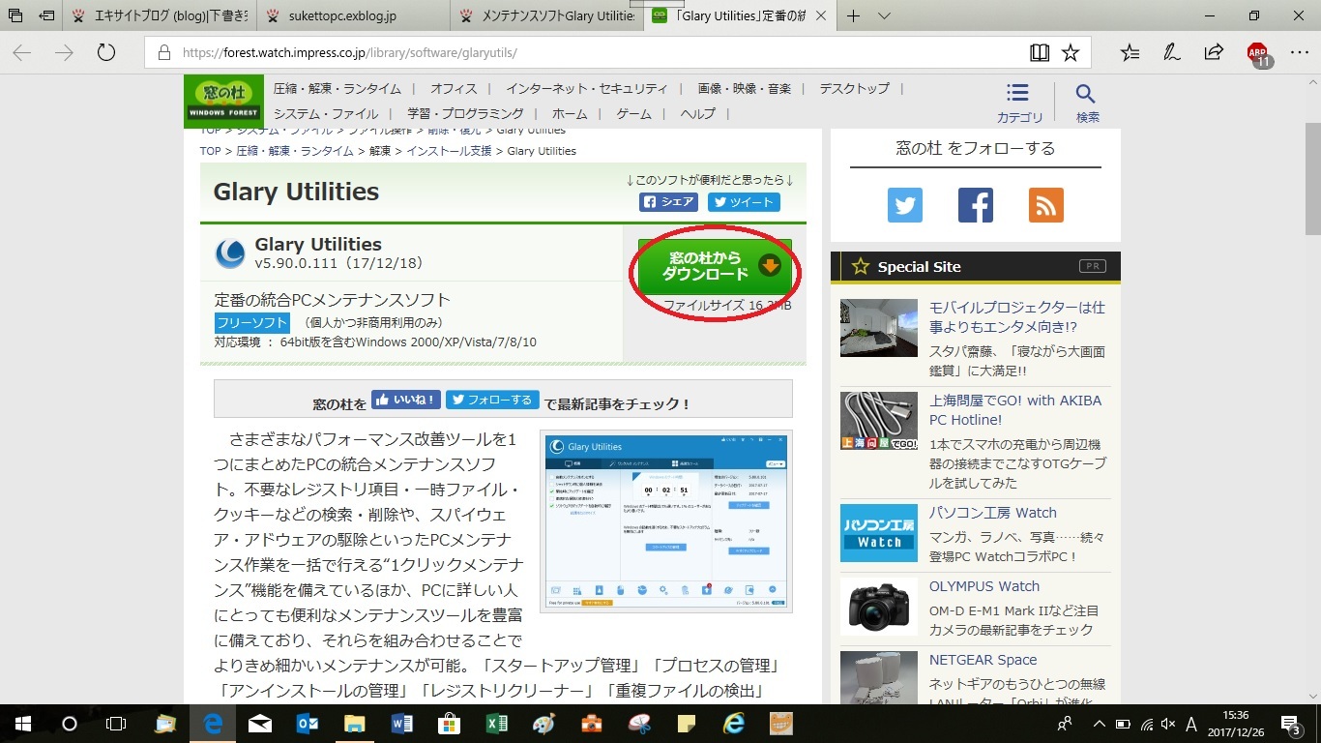Open Excel from the taskbar
Screen dimensions: 1321x743
pos(496,724)
